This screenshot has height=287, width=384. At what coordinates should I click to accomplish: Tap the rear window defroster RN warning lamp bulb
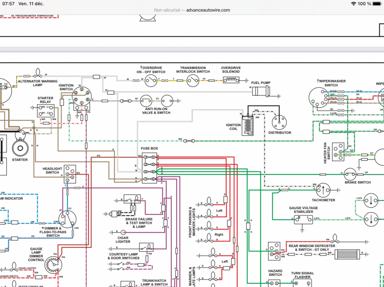[335, 239]
